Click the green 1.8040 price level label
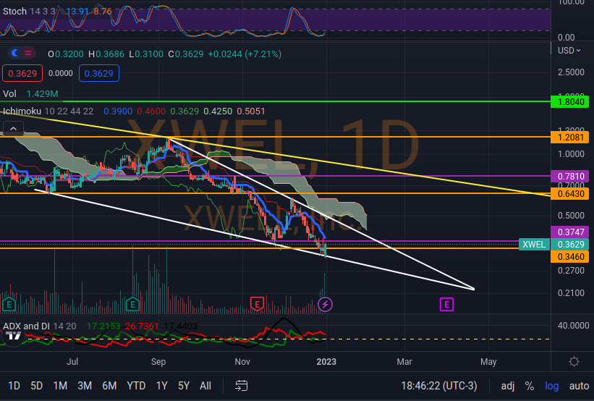Viewport: 594px width, 401px height. 569,101
